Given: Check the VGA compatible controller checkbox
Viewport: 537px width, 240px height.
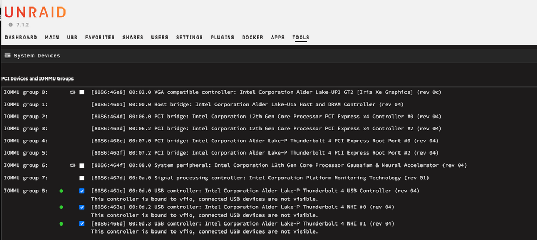Looking at the screenshot, I should click(x=82, y=92).
